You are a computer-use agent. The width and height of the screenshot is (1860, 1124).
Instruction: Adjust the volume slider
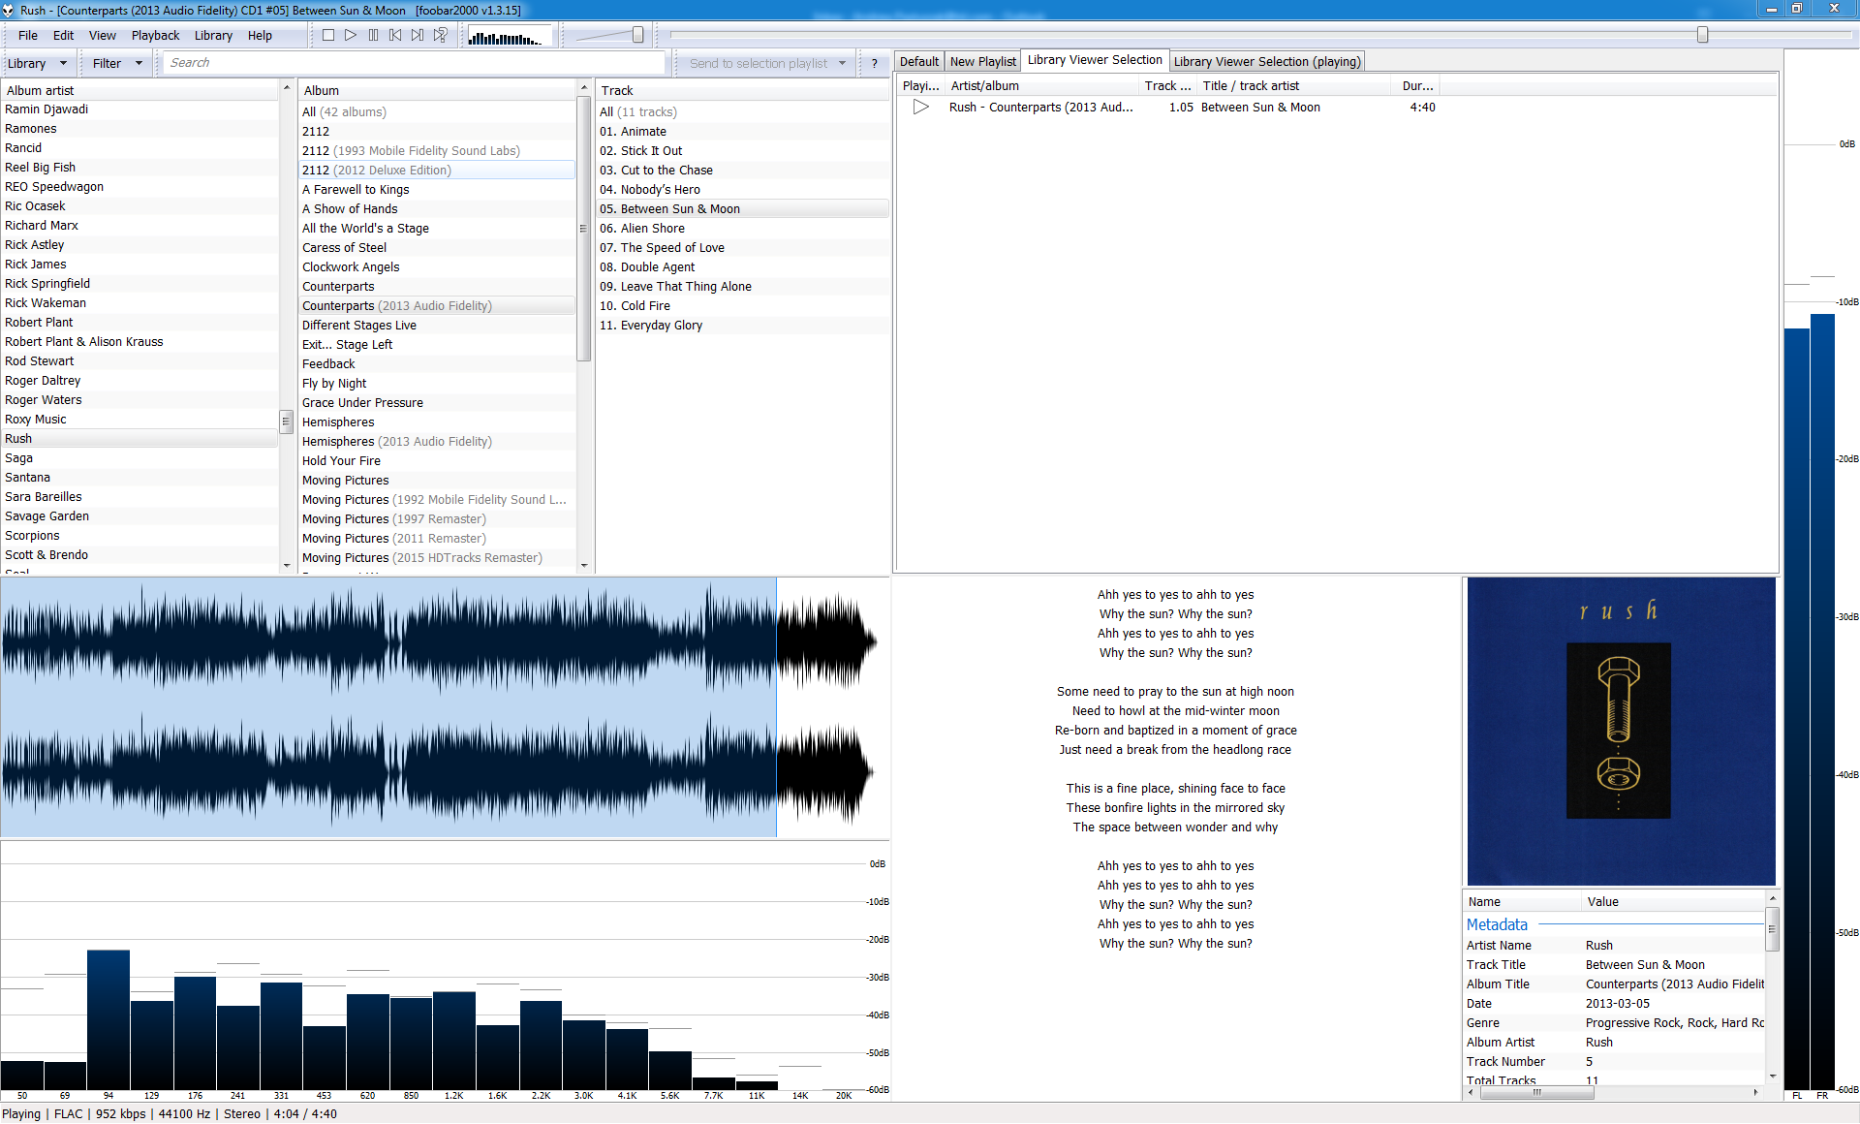pos(637,34)
